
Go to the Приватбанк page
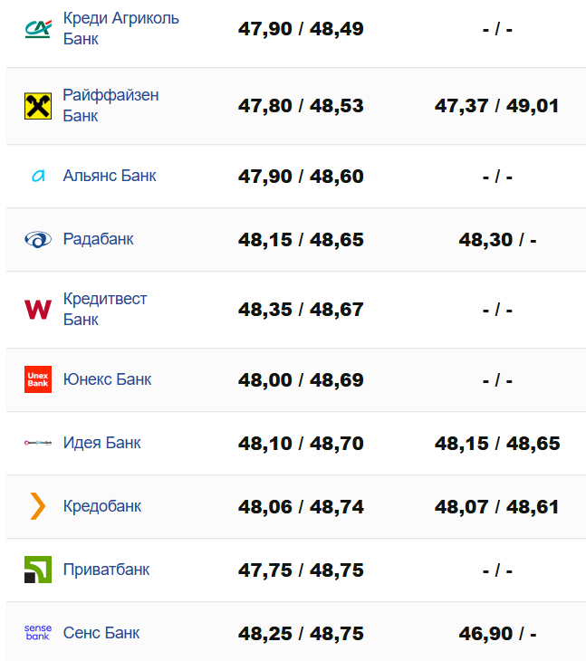pos(106,570)
